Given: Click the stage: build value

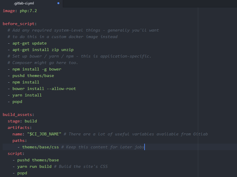Looking at the screenshot, I should pyautogui.click(x=22, y=121).
